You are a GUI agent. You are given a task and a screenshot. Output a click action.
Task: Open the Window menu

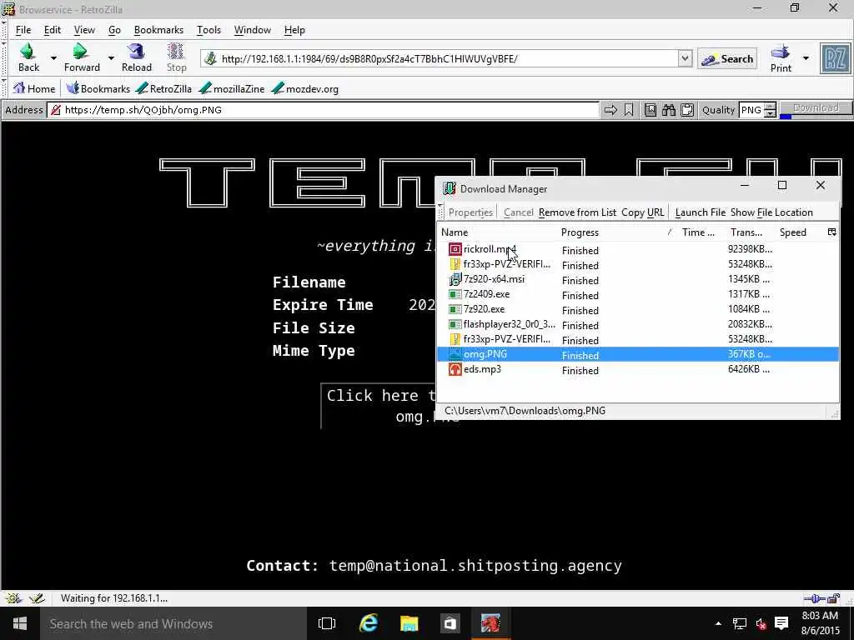point(252,30)
